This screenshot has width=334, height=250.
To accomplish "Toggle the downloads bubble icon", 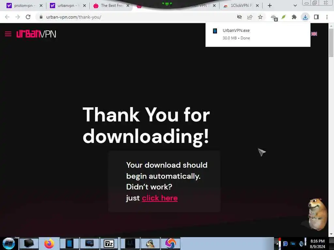I will [305, 17].
